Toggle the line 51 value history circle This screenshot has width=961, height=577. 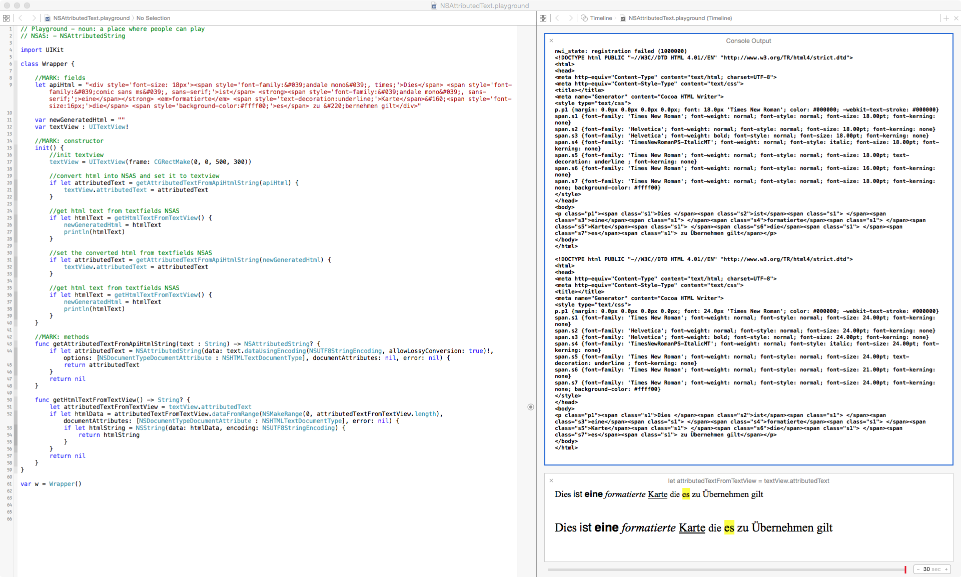[x=531, y=407]
